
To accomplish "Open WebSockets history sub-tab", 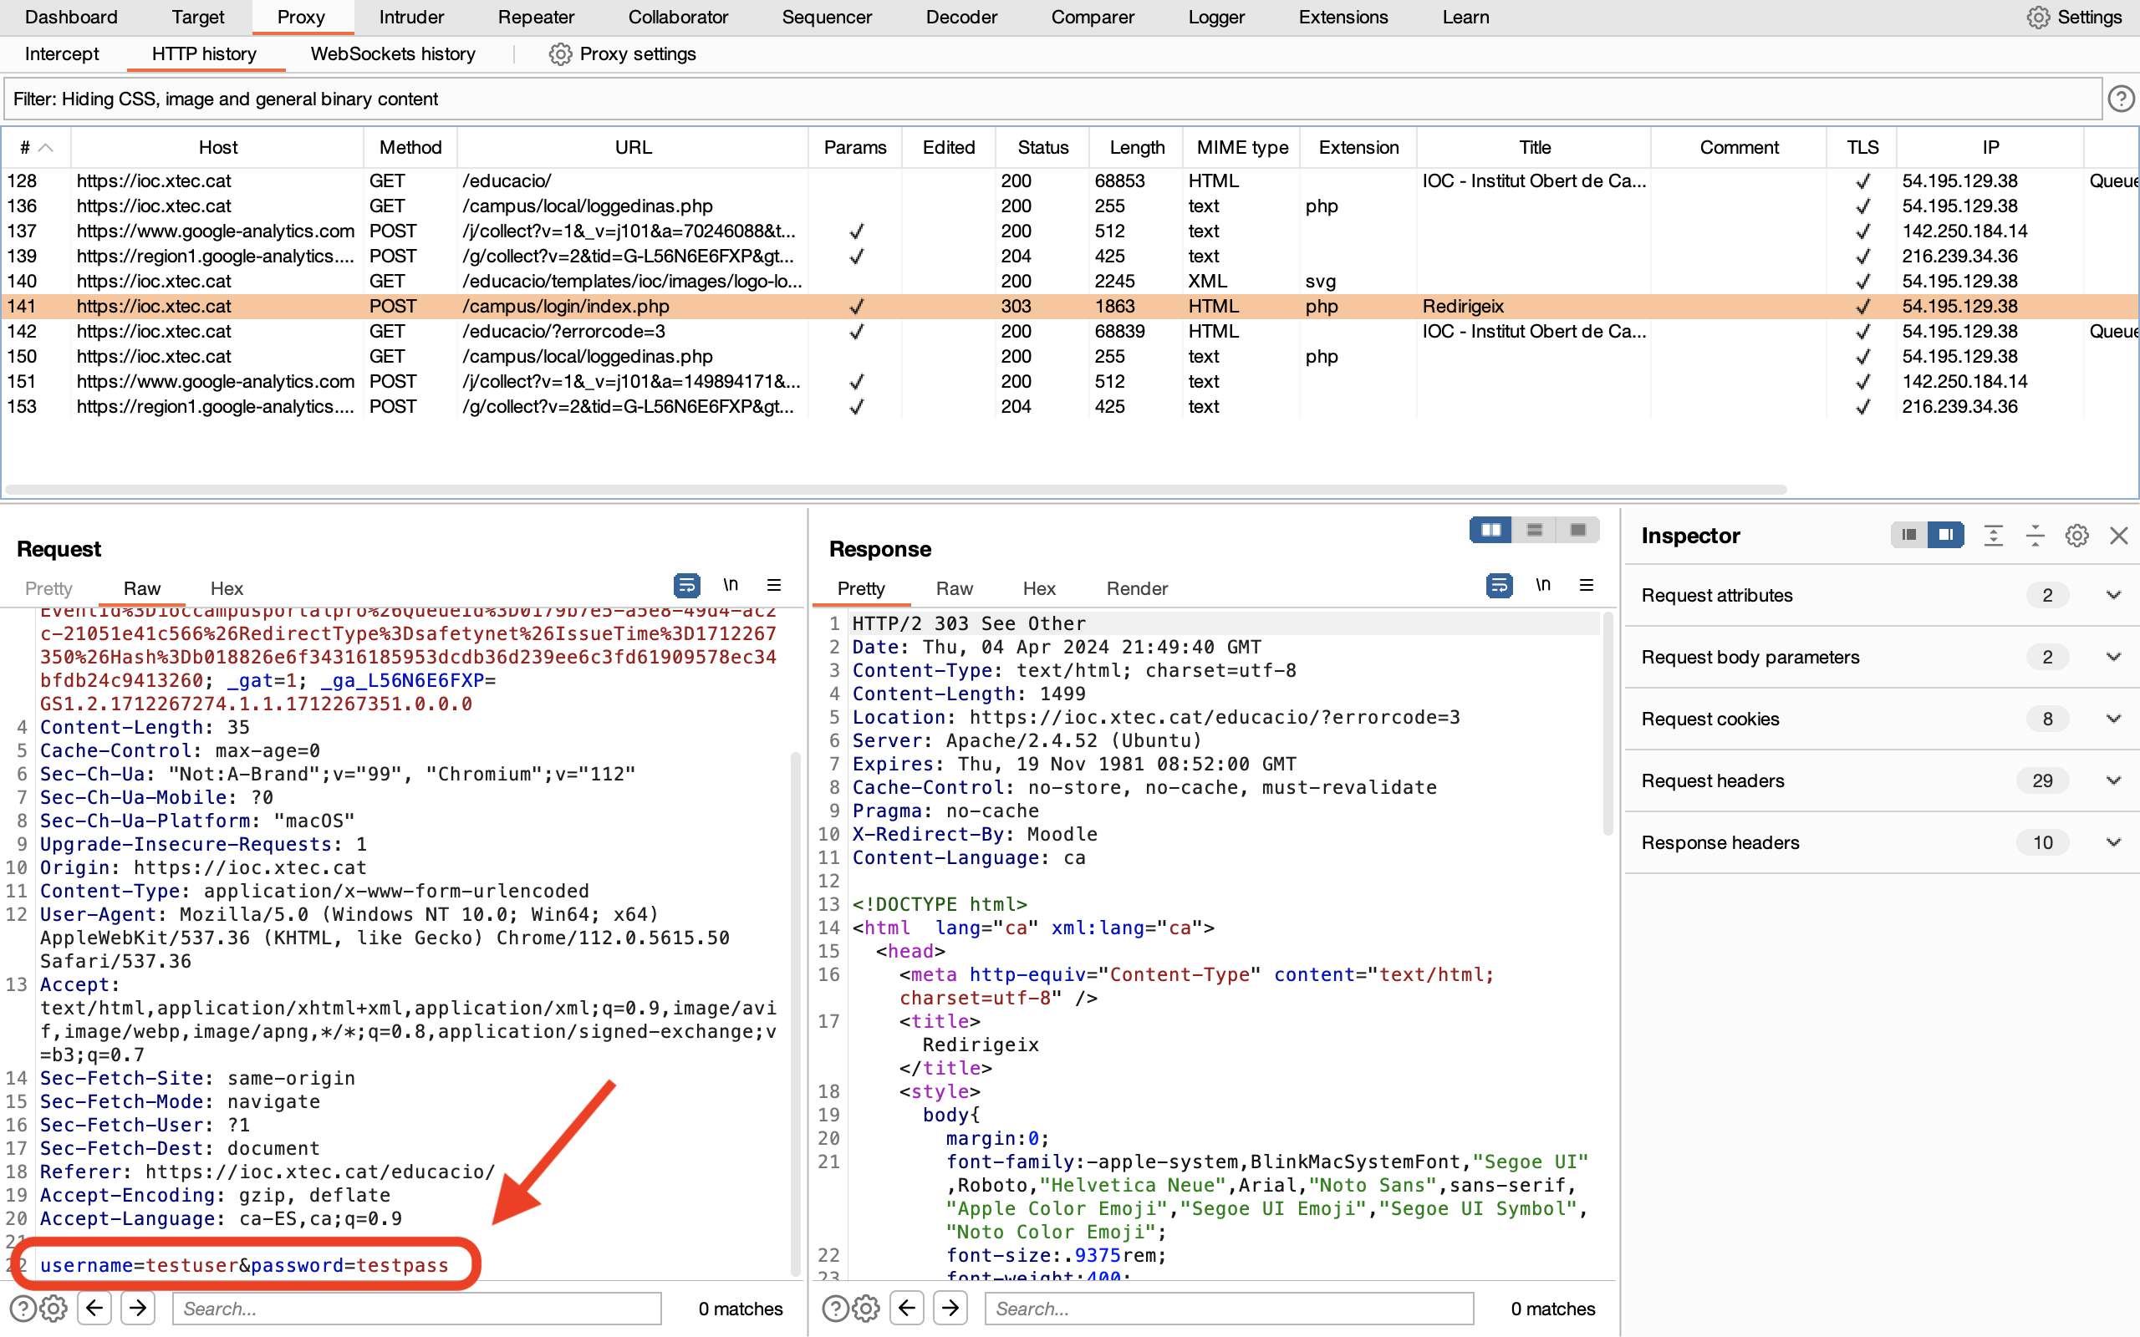I will (393, 54).
